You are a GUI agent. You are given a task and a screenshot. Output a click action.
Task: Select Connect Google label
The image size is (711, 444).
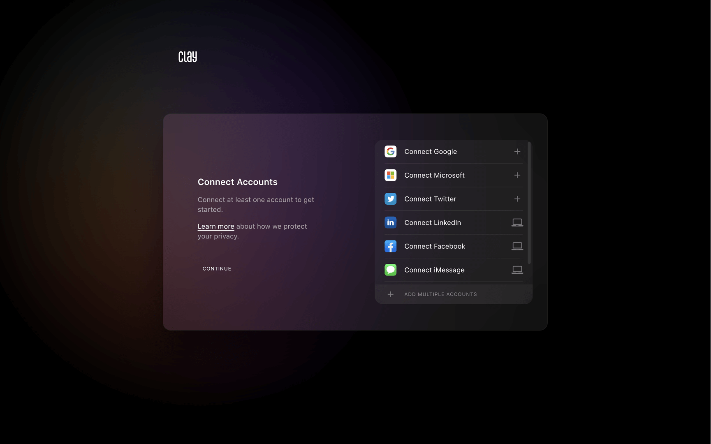coord(431,152)
